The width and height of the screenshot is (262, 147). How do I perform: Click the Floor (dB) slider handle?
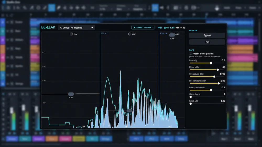[217, 70]
